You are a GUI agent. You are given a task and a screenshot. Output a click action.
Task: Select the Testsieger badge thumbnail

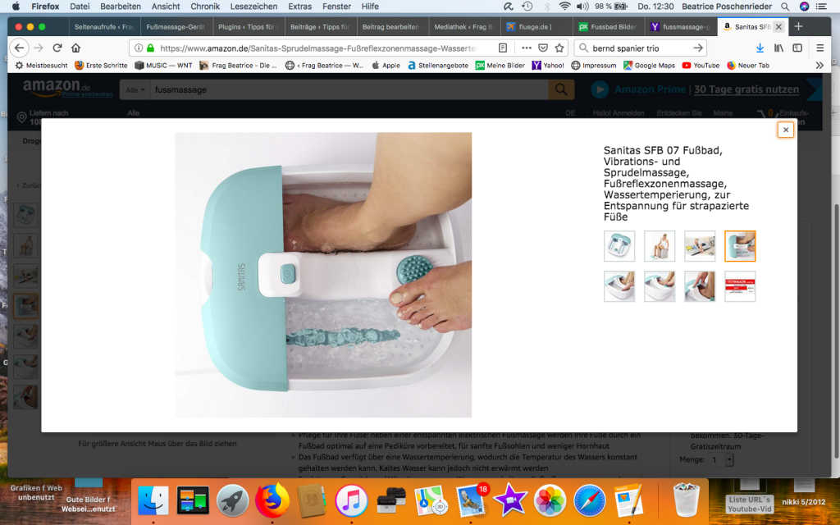click(740, 286)
